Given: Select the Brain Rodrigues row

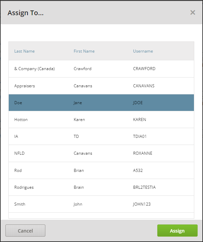Looking at the screenshot, I should click(101, 187).
